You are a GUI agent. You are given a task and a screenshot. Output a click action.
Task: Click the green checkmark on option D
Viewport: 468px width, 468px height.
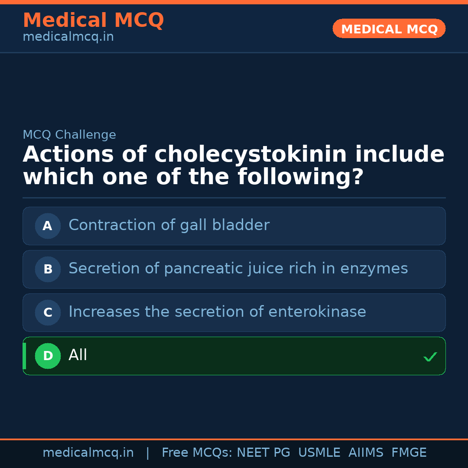click(x=430, y=357)
